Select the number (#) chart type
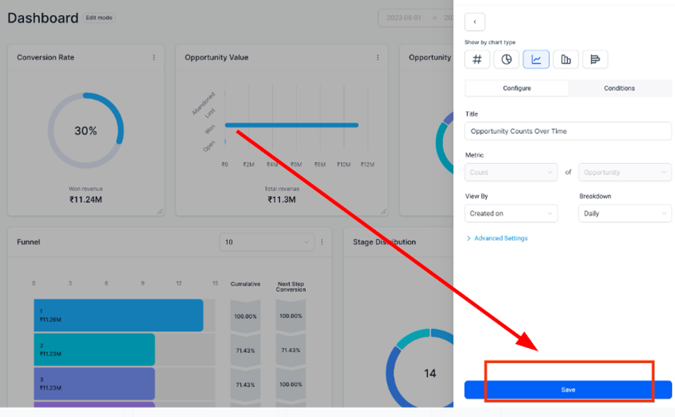 click(x=477, y=59)
